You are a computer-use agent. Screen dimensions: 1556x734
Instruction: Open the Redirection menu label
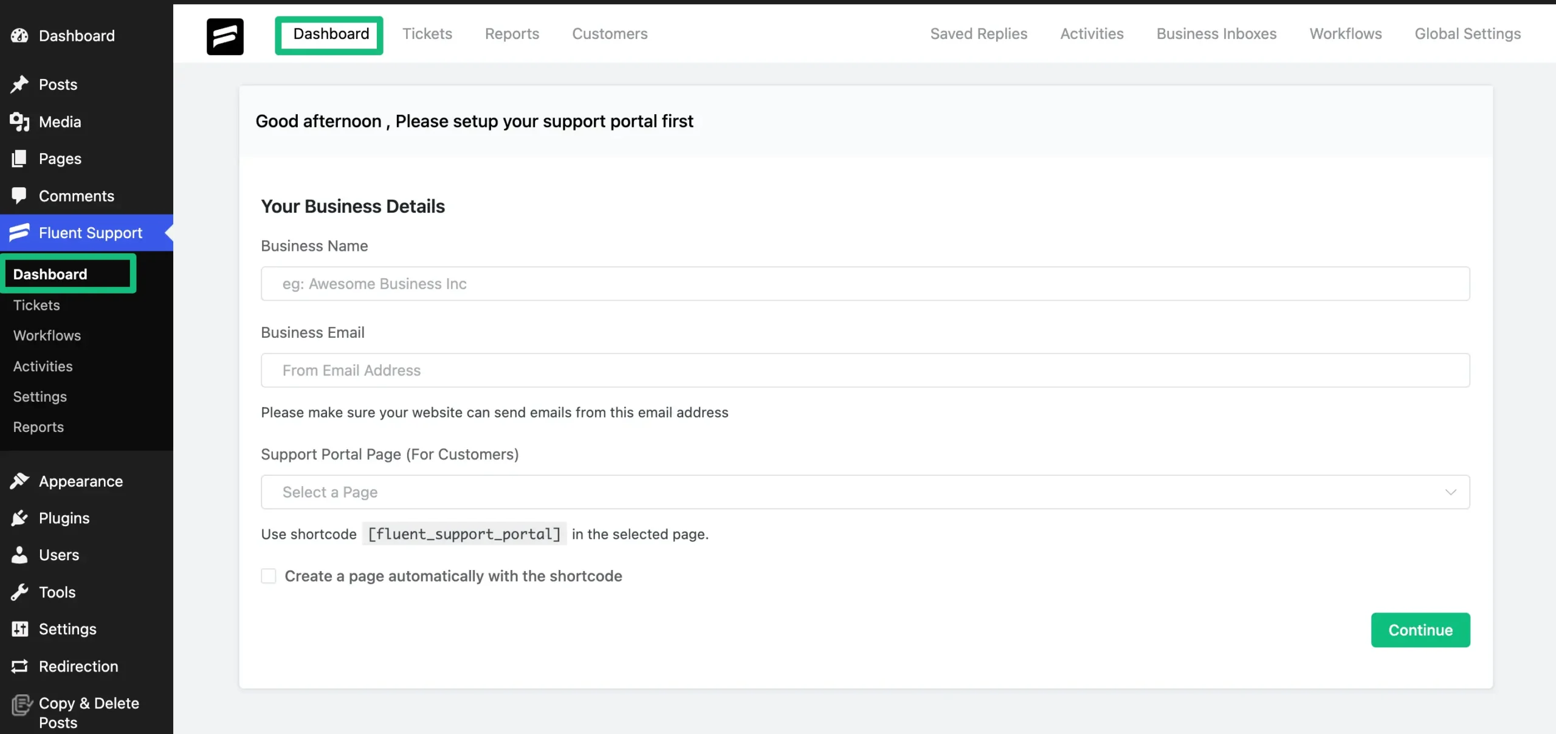78,667
